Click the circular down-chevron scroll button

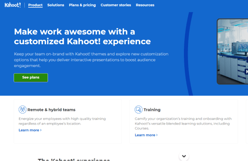(184, 156)
